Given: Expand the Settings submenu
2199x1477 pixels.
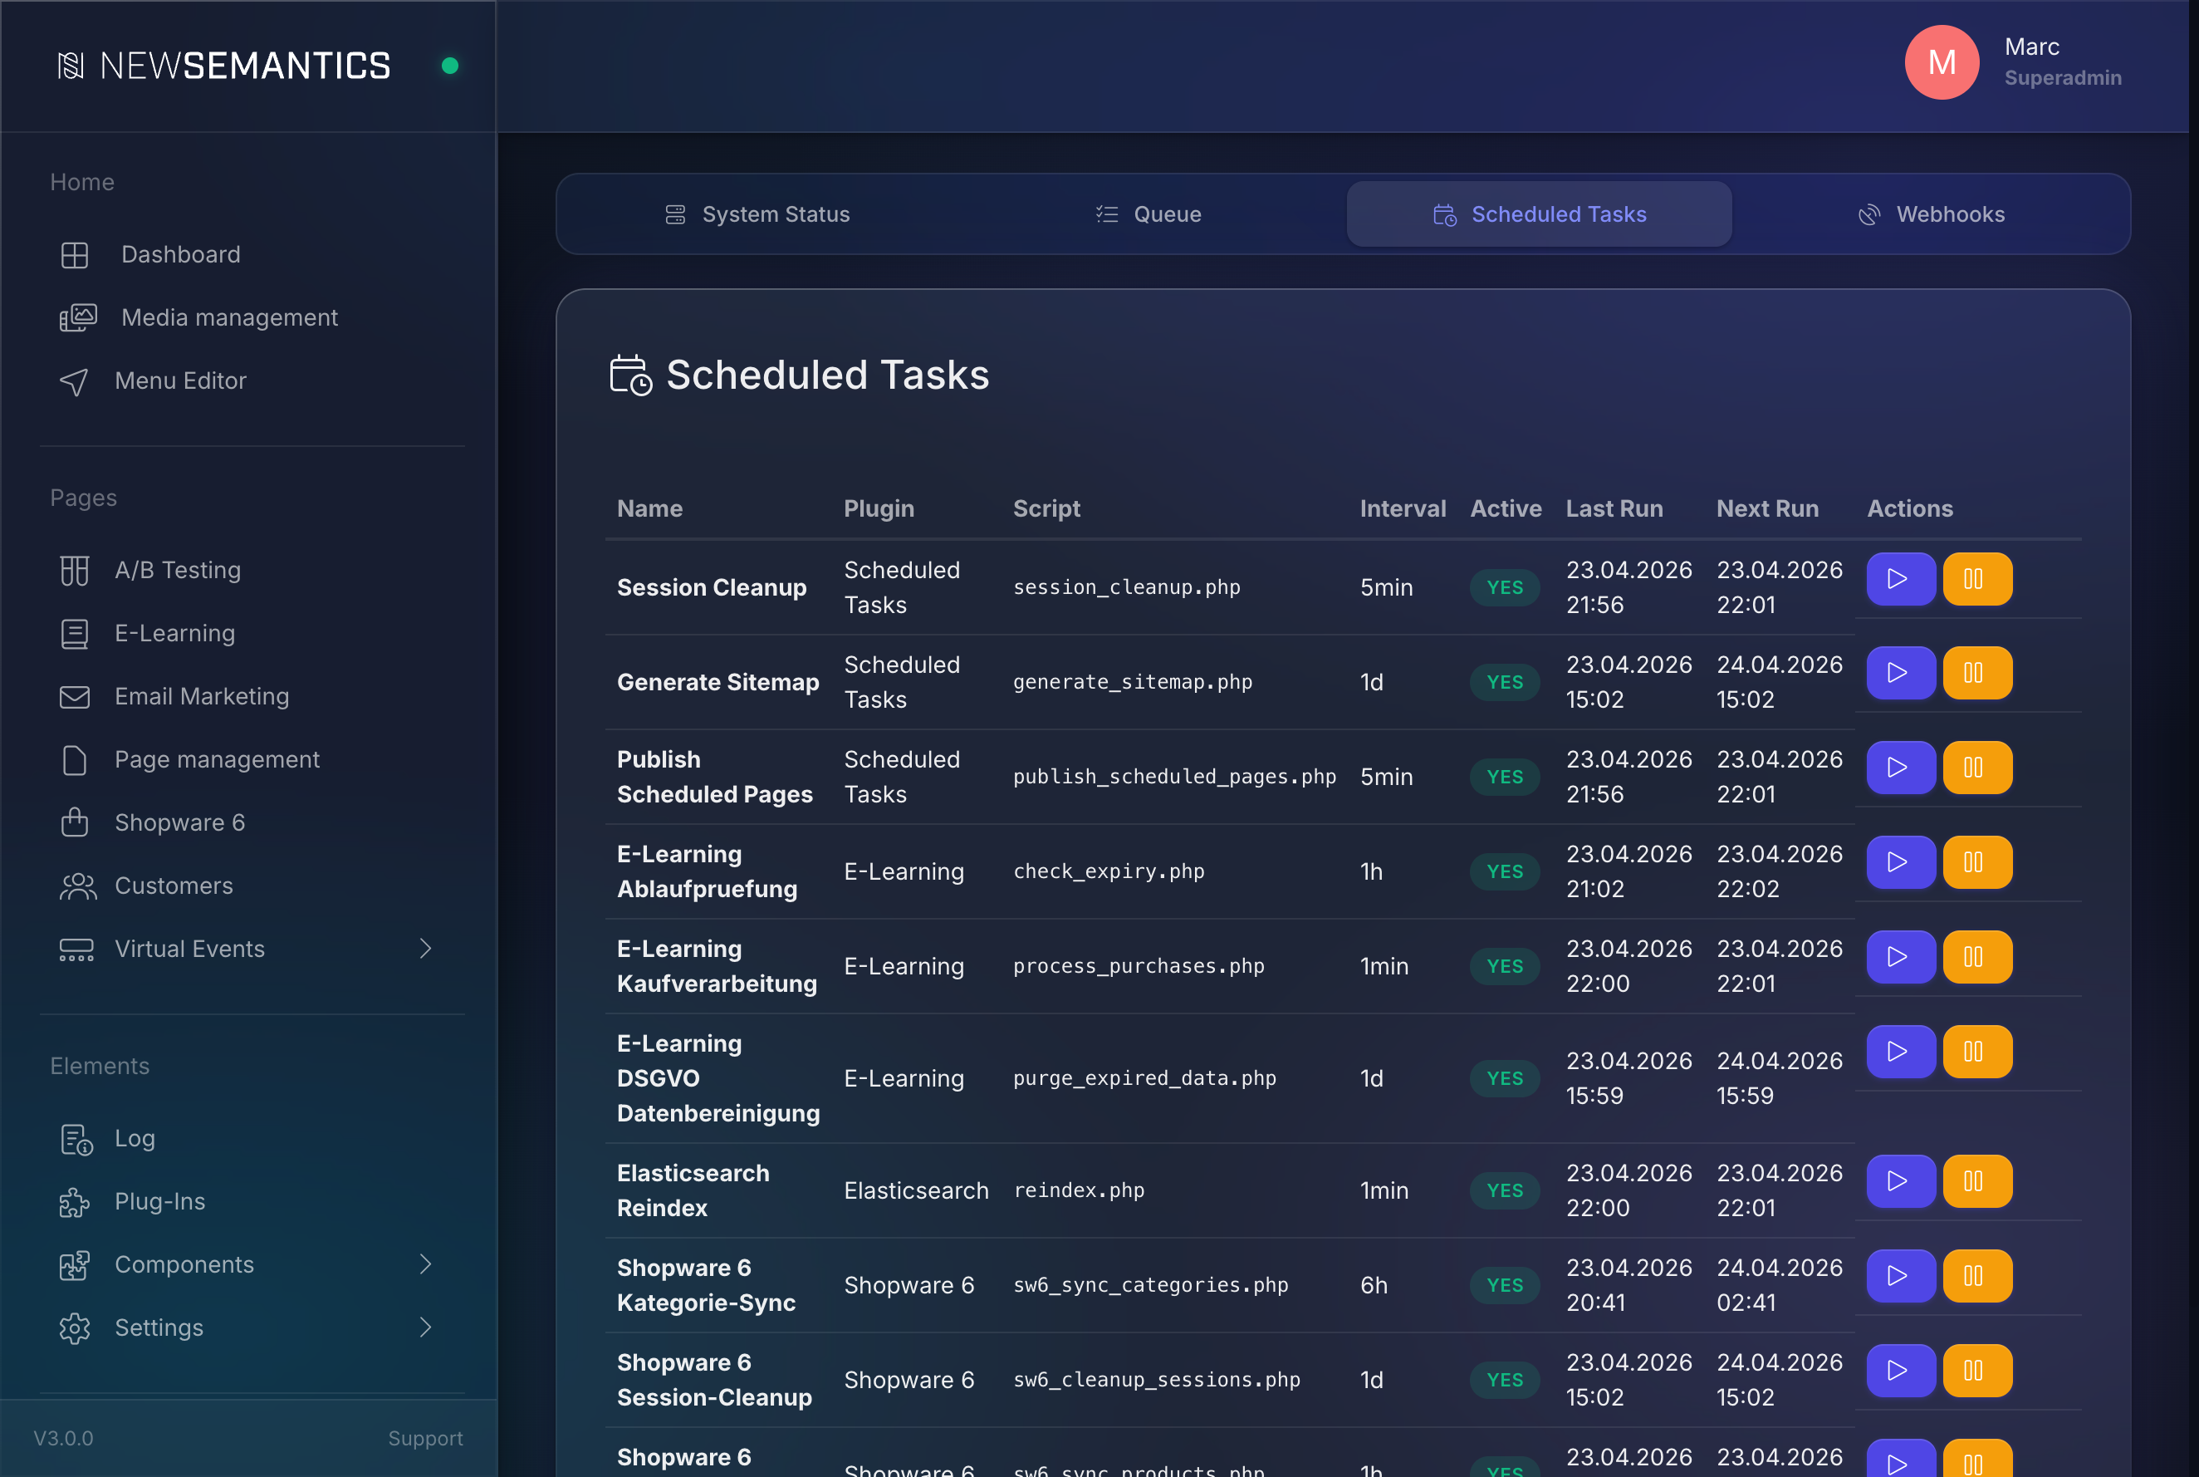Looking at the screenshot, I should click(426, 1327).
